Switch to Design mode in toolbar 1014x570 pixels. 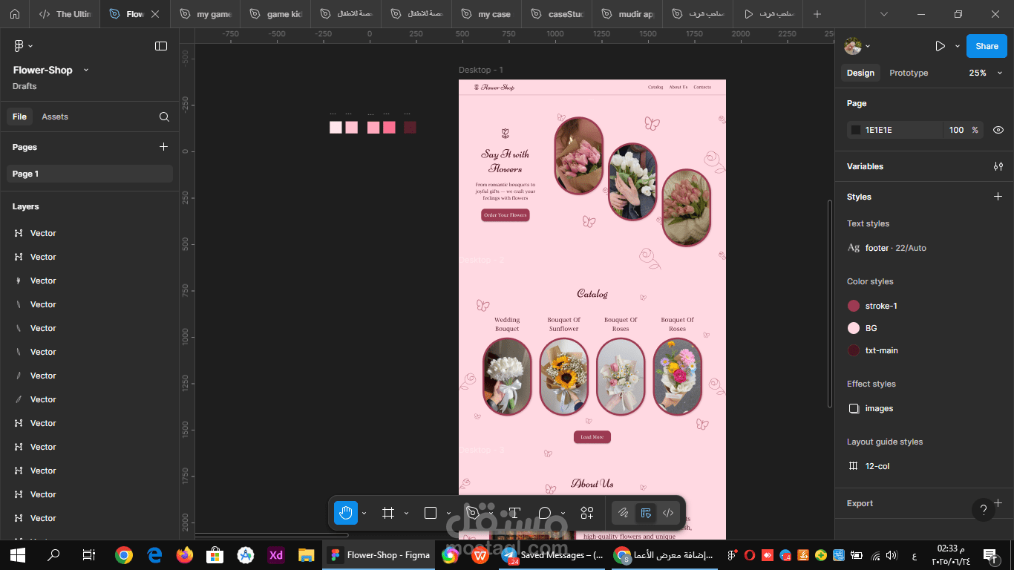646,513
